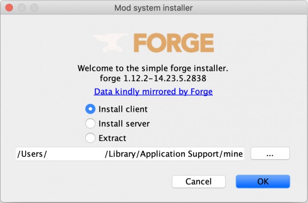This screenshot has width=308, height=203.
Task: Click the greyed-out minimize window button
Action: 22,8
